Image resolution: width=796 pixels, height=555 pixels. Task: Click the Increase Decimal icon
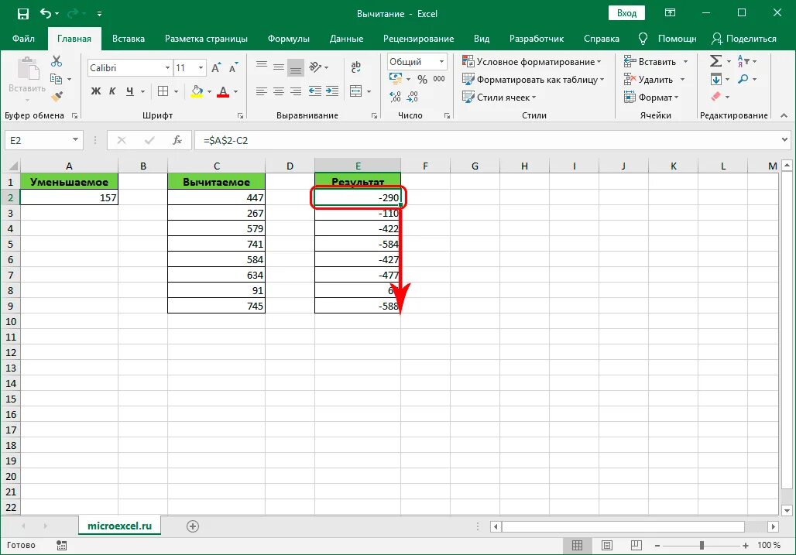pyautogui.click(x=396, y=97)
